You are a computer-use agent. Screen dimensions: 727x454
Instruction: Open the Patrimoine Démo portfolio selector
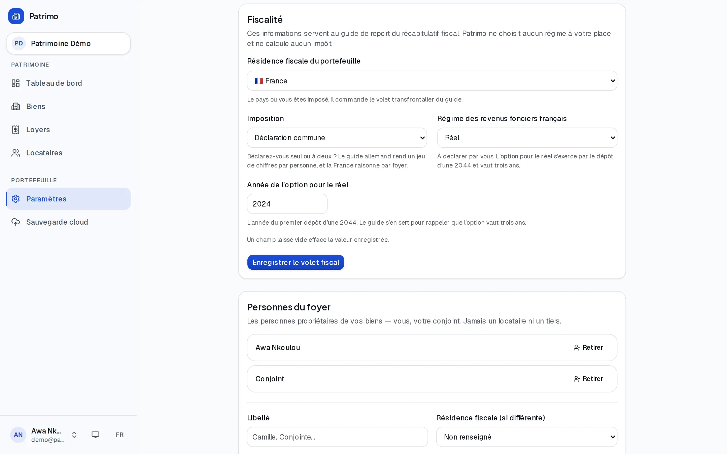coord(68,43)
